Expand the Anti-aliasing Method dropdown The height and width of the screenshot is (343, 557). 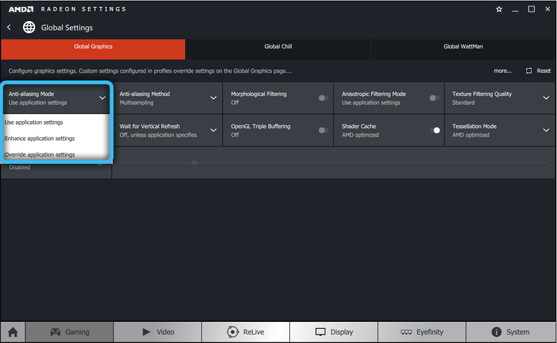[x=213, y=98]
